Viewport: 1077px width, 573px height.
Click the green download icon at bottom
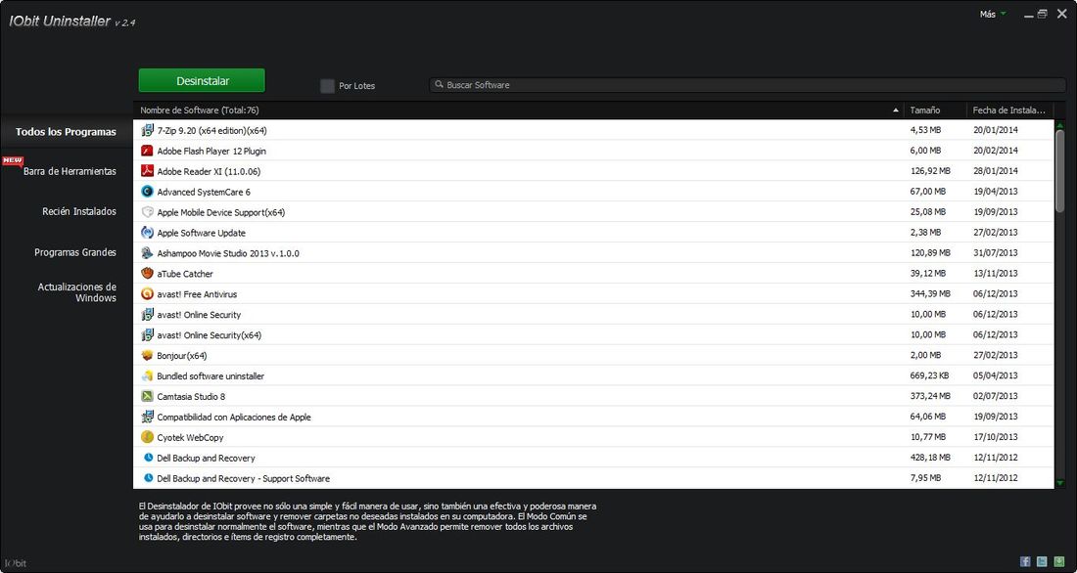1059,561
